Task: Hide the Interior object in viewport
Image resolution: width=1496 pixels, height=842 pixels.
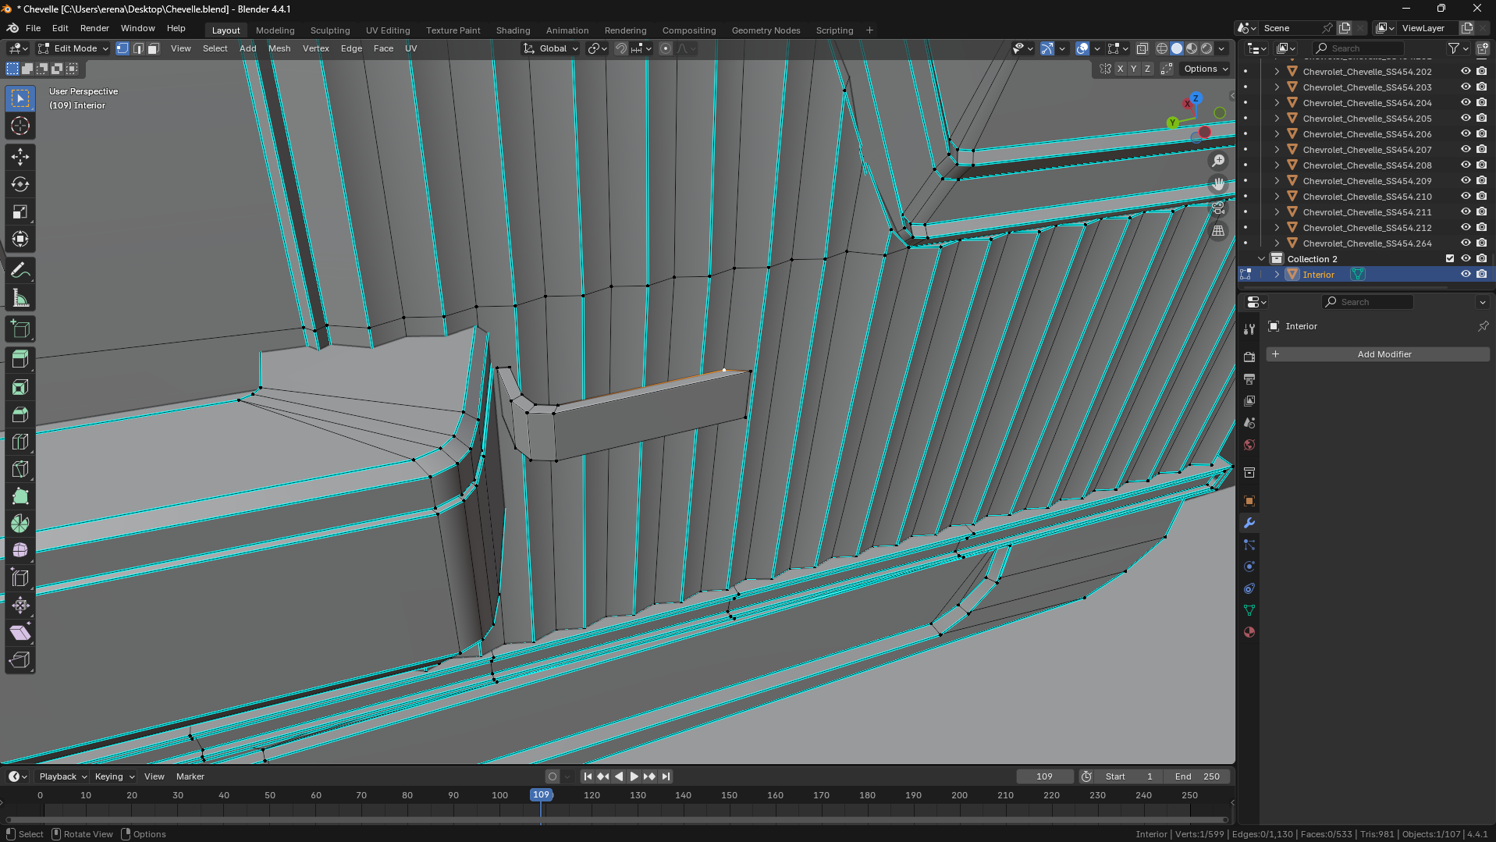Action: pyautogui.click(x=1466, y=274)
